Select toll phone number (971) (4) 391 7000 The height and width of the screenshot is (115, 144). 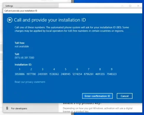point(25,58)
